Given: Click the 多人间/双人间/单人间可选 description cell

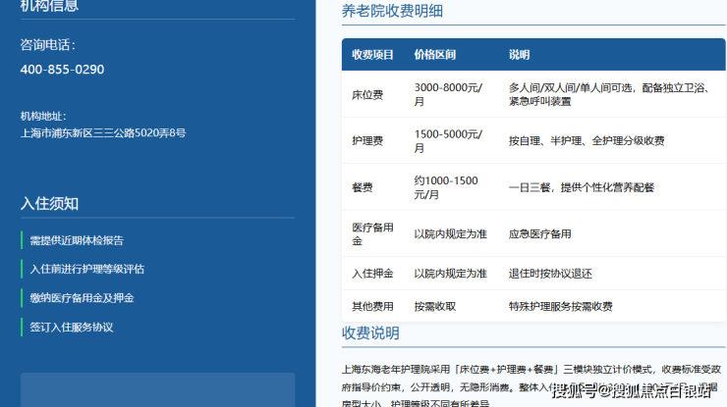Looking at the screenshot, I should pos(609,94).
